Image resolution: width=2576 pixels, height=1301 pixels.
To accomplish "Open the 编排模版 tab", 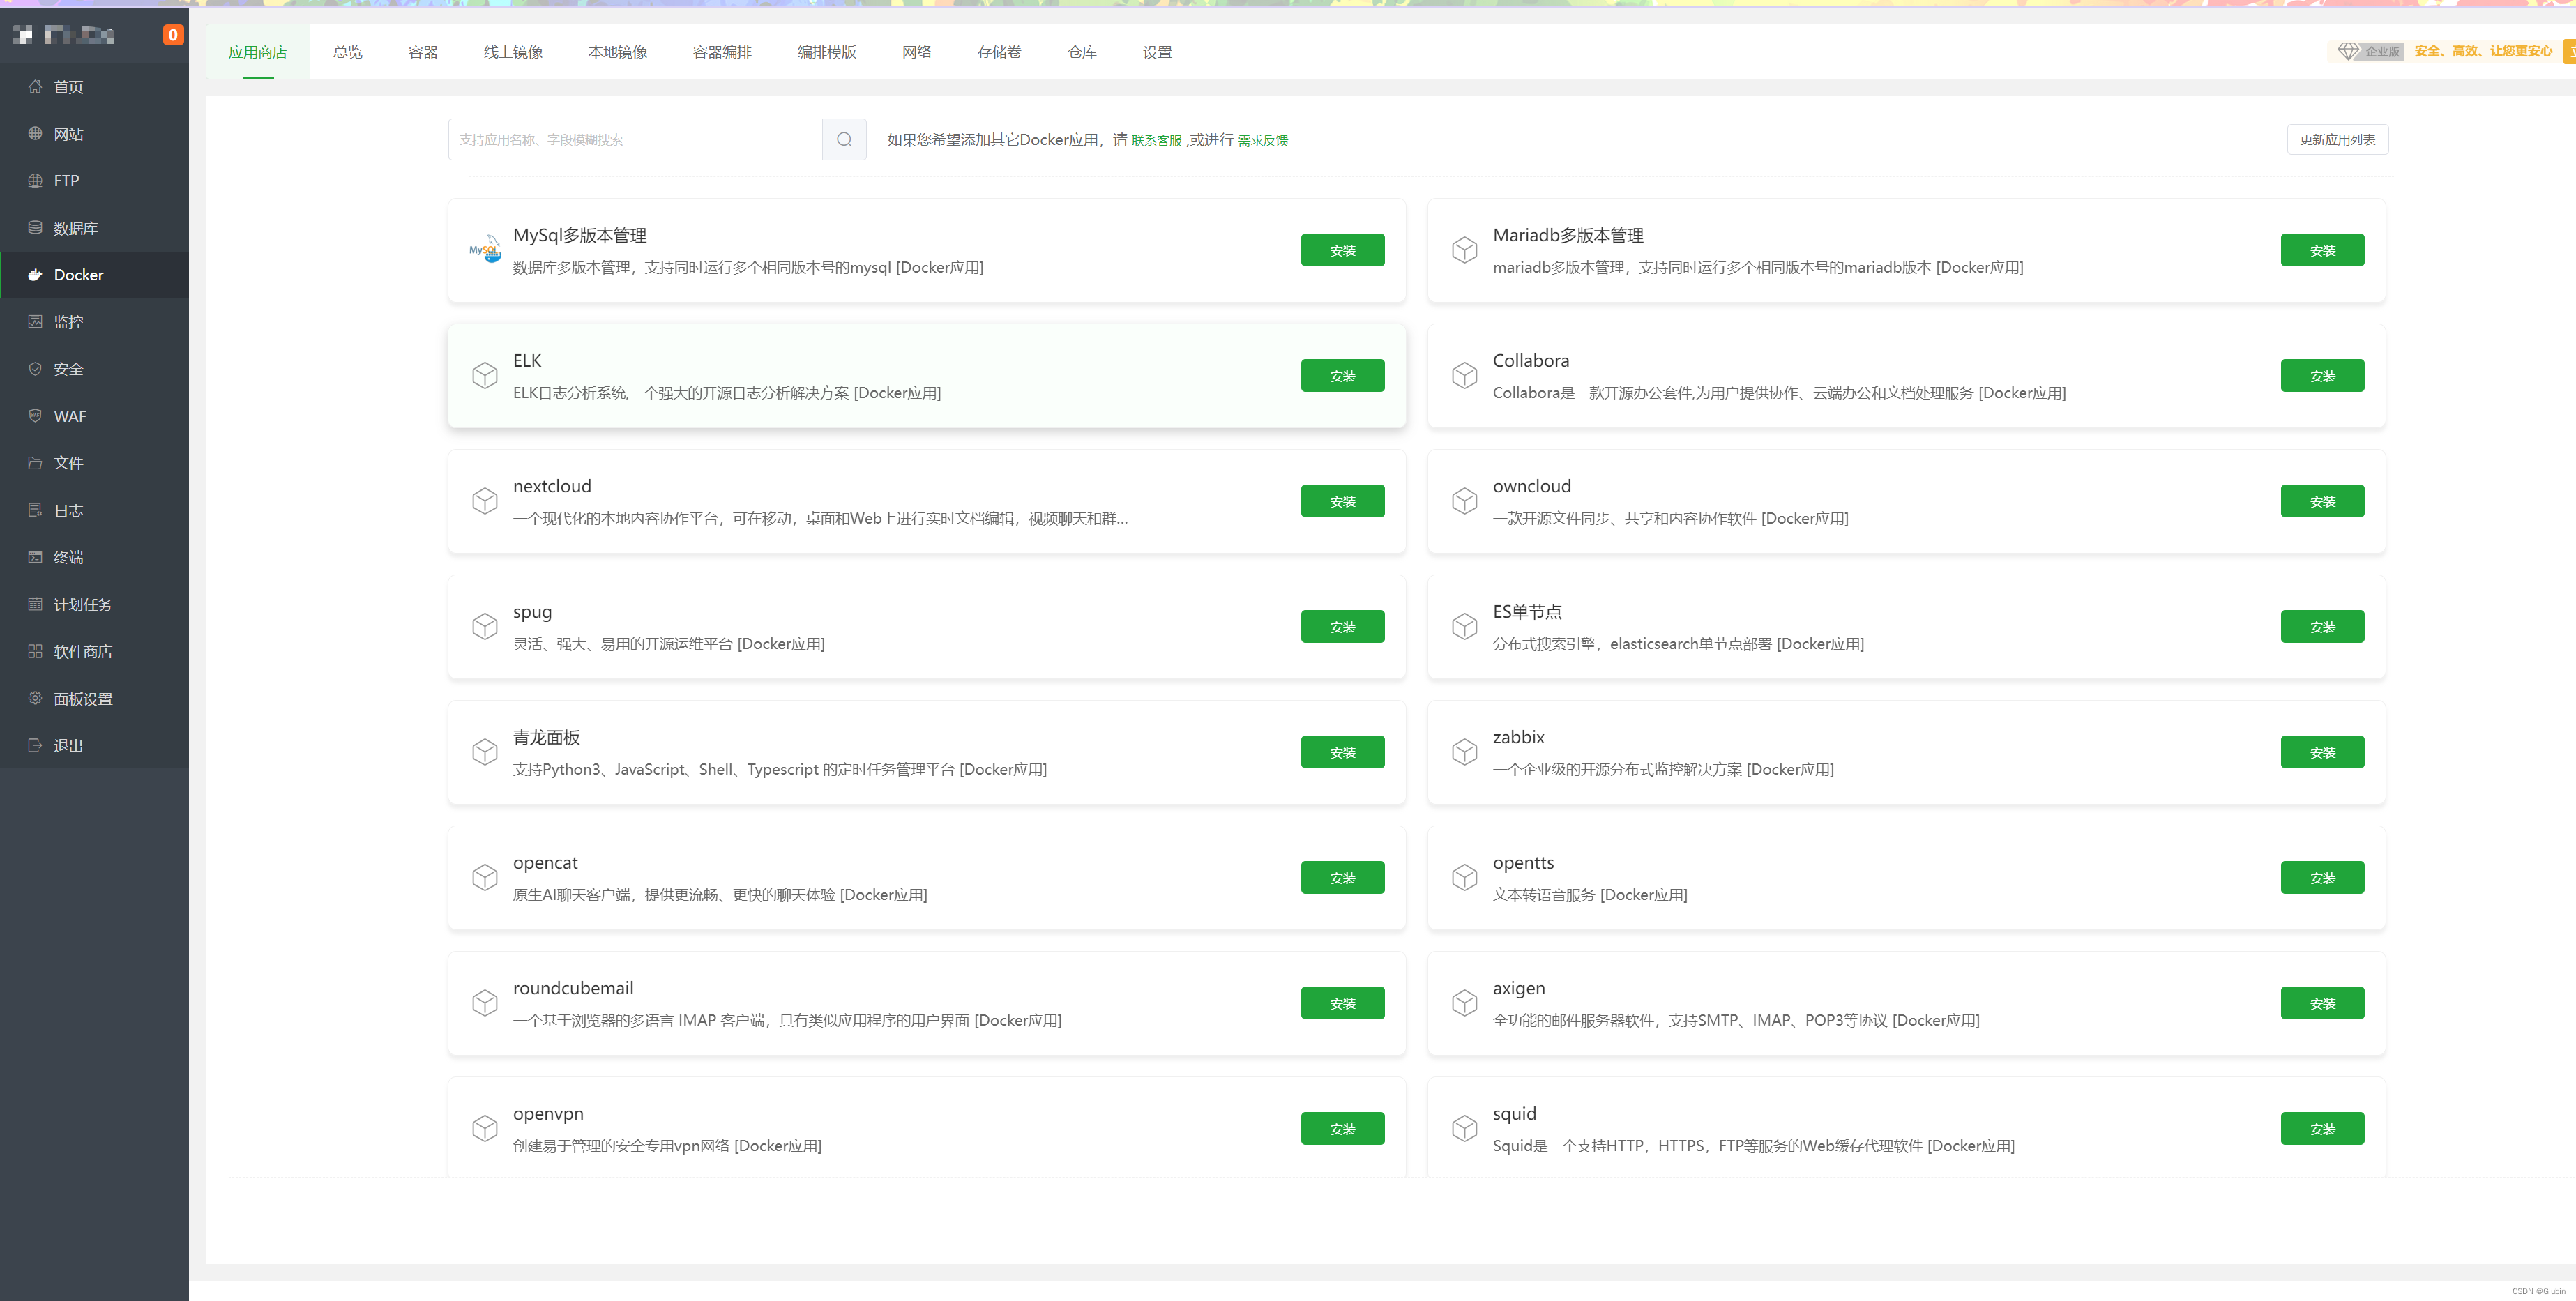I will click(x=827, y=52).
